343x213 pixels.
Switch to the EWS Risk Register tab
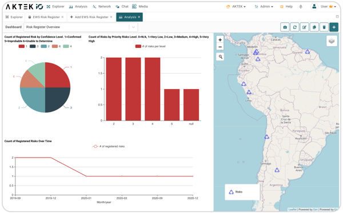46,17
